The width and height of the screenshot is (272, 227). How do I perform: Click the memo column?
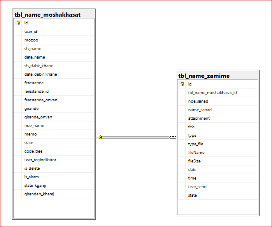point(54,134)
